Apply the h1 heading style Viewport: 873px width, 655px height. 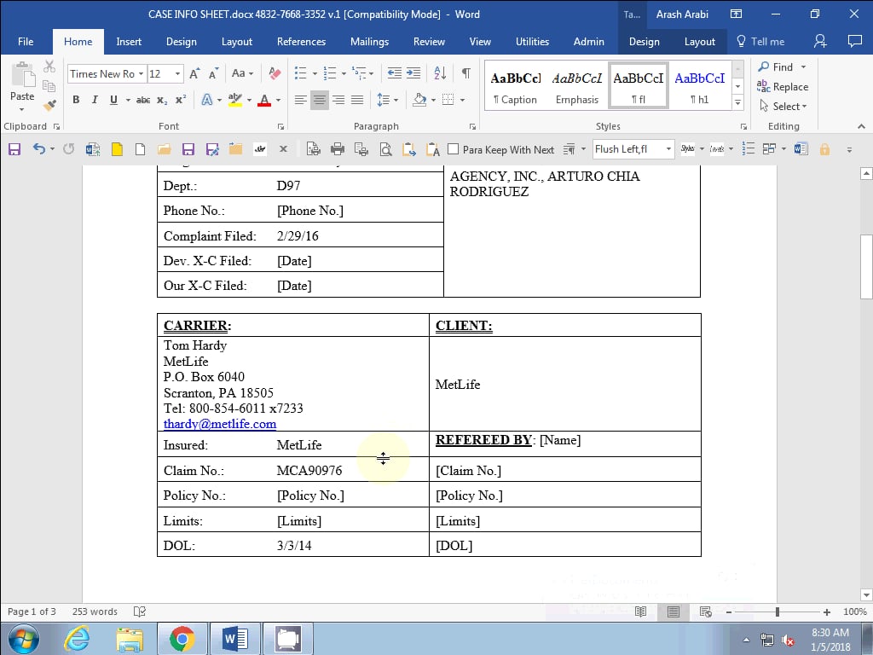pos(699,86)
